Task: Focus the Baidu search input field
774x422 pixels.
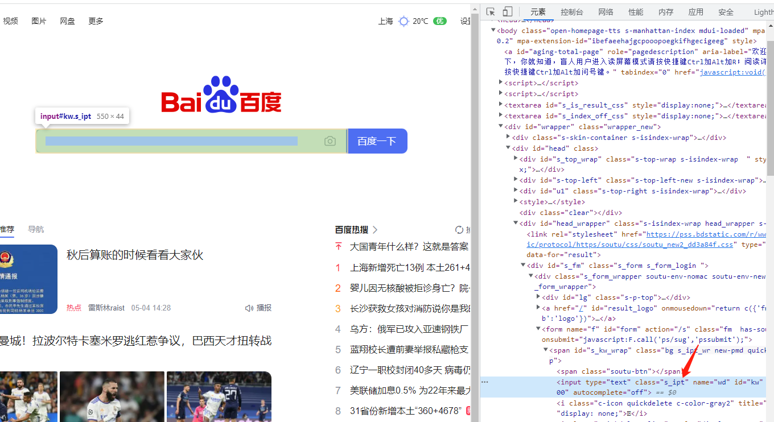Action: [x=191, y=141]
